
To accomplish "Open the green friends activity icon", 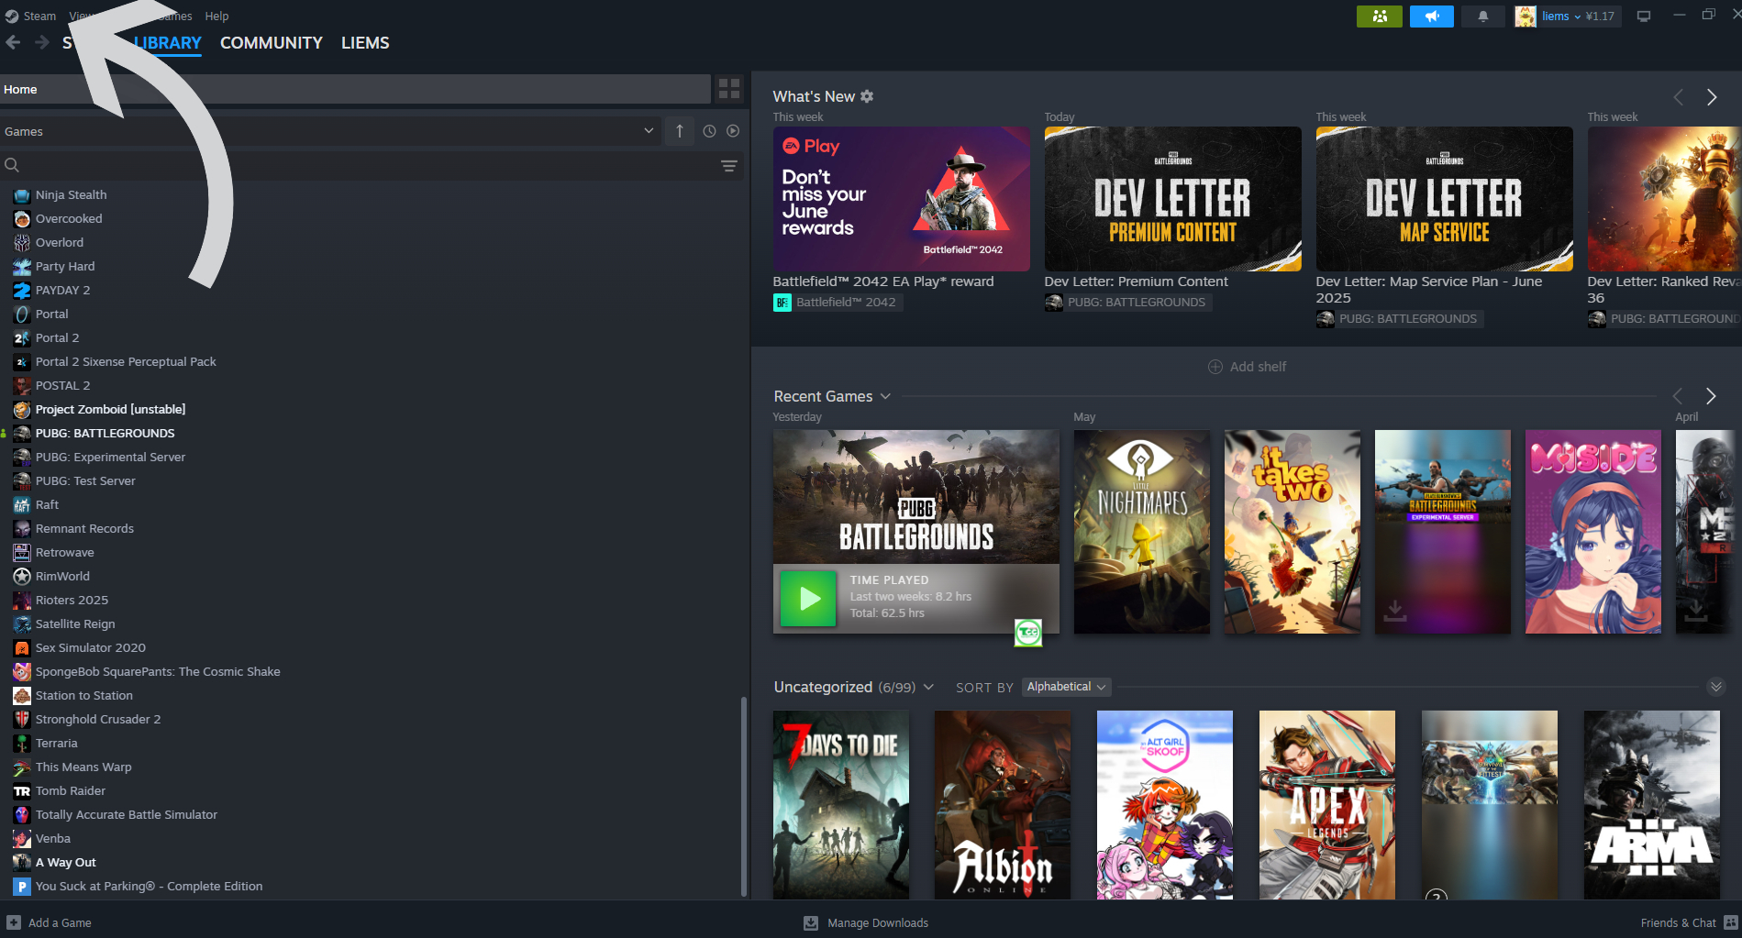I will [x=1379, y=17].
